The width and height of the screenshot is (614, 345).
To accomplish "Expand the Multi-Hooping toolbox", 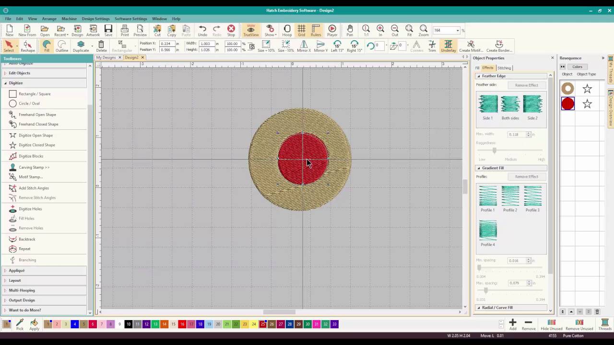I will click(44, 290).
